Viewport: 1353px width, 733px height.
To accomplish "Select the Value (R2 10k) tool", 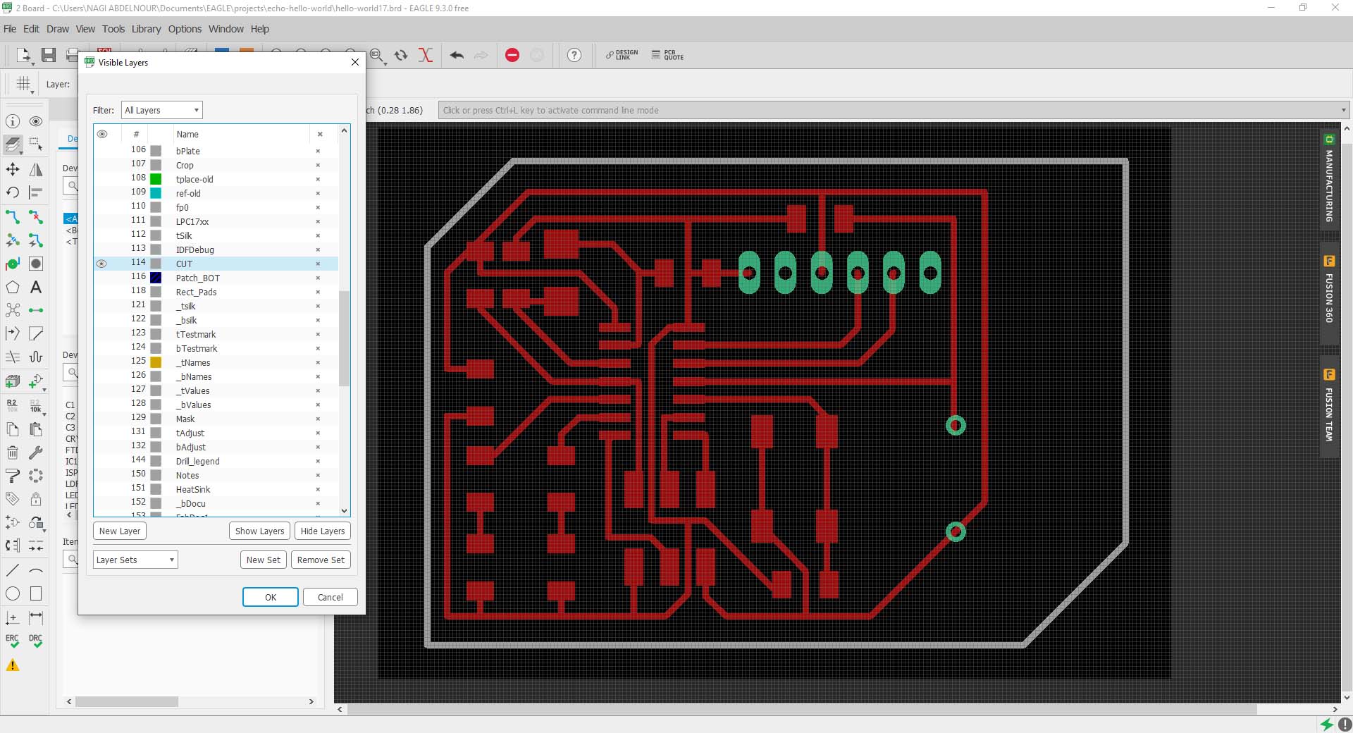I will coord(36,405).
